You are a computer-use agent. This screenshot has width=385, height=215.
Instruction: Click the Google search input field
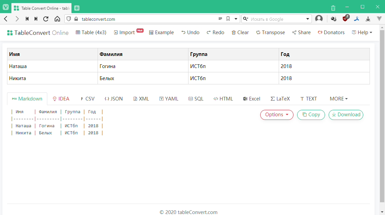coord(277,19)
